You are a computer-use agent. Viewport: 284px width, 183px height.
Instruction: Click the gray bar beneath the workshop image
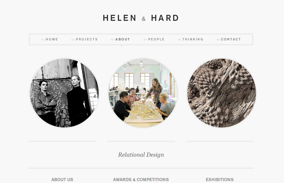point(141,141)
